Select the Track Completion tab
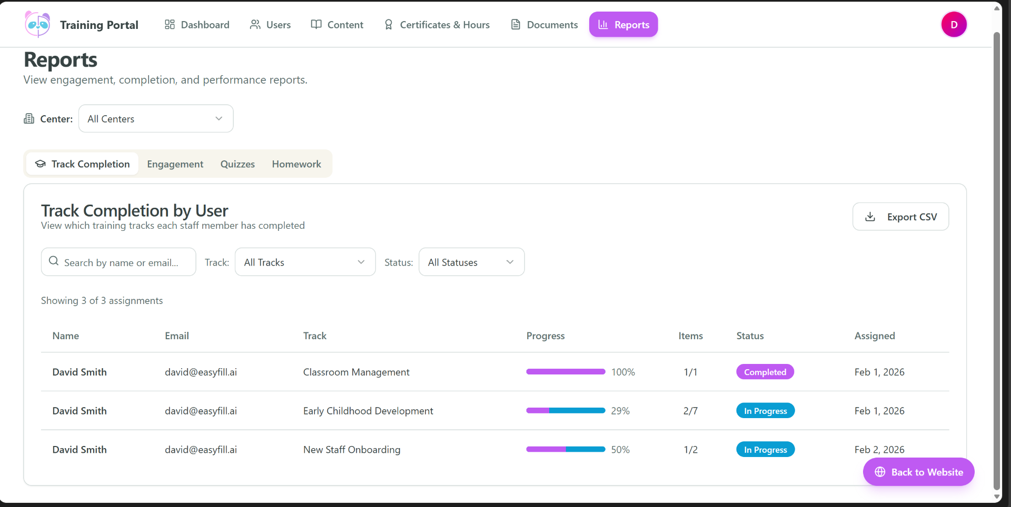This screenshot has width=1011, height=507. pyautogui.click(x=82, y=164)
